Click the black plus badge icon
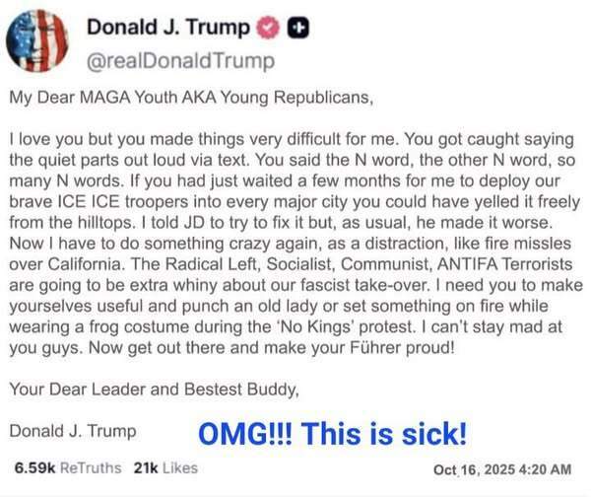This screenshot has height=499, width=591. [x=294, y=30]
